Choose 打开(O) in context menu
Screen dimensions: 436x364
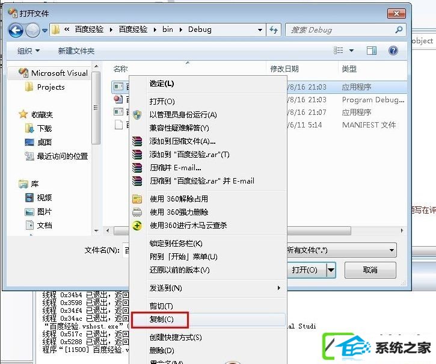click(x=162, y=101)
